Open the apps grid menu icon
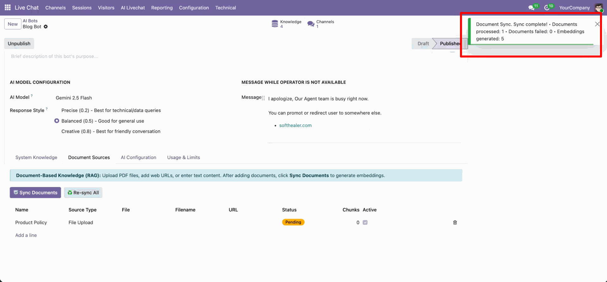Image resolution: width=607 pixels, height=282 pixels. pyautogui.click(x=8, y=8)
